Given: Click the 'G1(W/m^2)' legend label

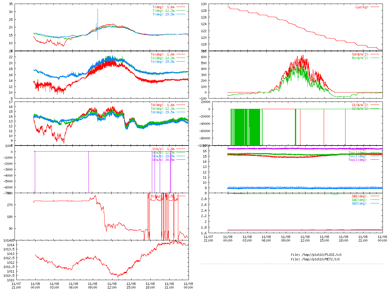Looking at the screenshot, I should pos(360,105).
